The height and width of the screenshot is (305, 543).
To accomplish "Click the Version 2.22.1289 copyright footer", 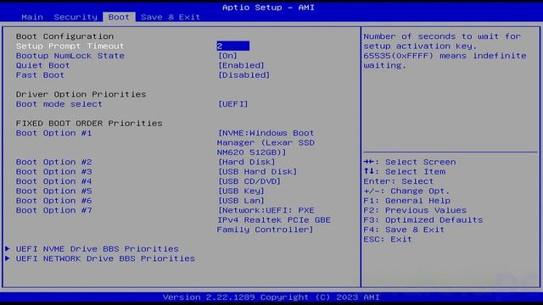I will (x=271, y=297).
